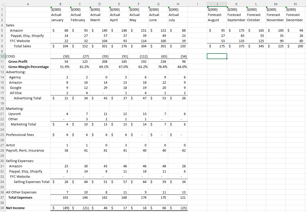Select column J header
Screen dimensions: 306x212
point(217,4)
